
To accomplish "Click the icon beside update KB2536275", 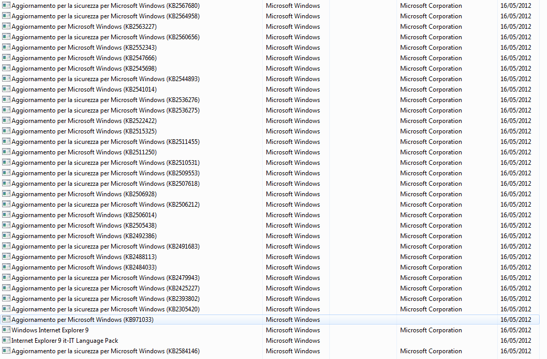I will (6, 110).
